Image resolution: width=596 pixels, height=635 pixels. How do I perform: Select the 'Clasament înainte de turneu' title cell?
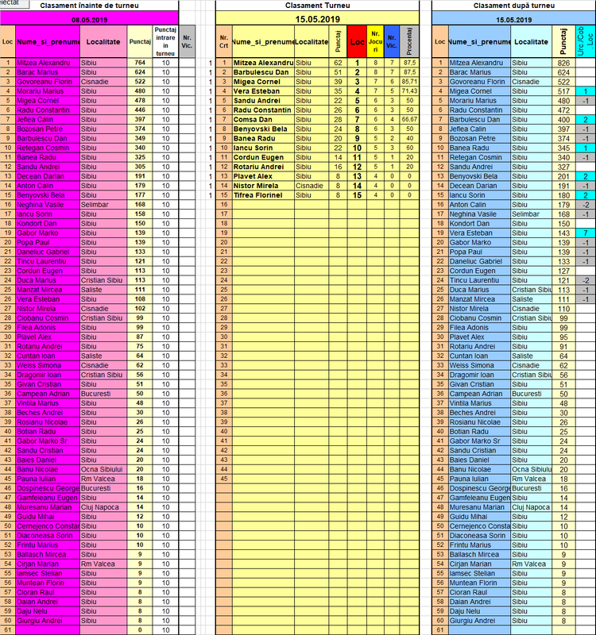coord(89,6)
